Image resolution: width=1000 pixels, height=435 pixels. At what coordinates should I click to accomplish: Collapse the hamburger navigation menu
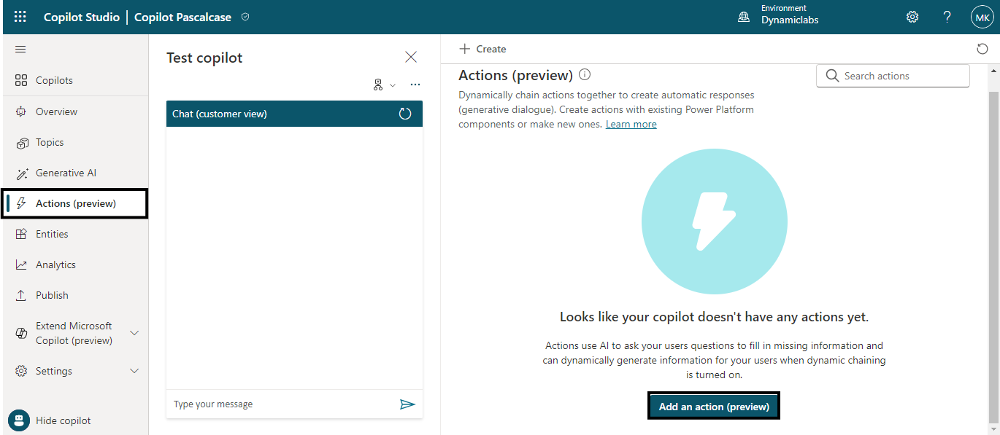tap(20, 50)
